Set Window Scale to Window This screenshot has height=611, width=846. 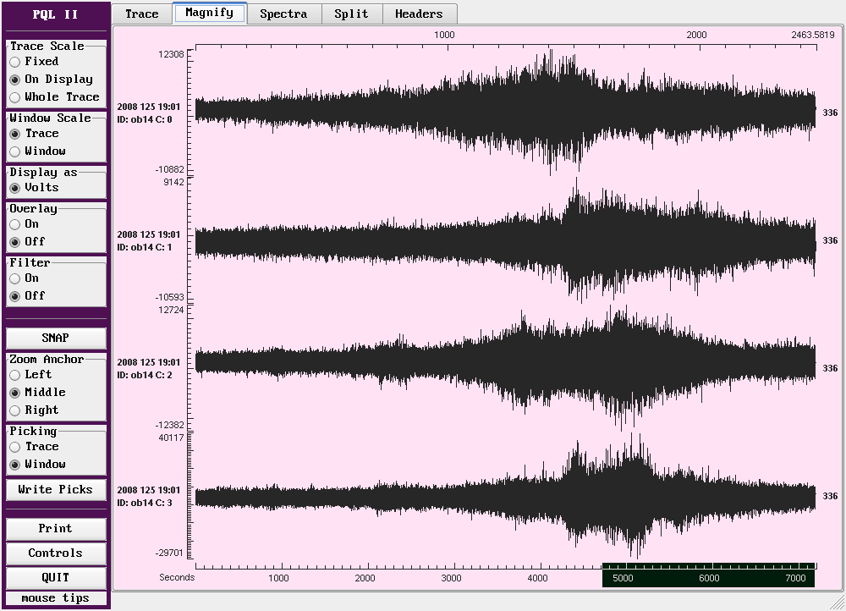coord(15,151)
